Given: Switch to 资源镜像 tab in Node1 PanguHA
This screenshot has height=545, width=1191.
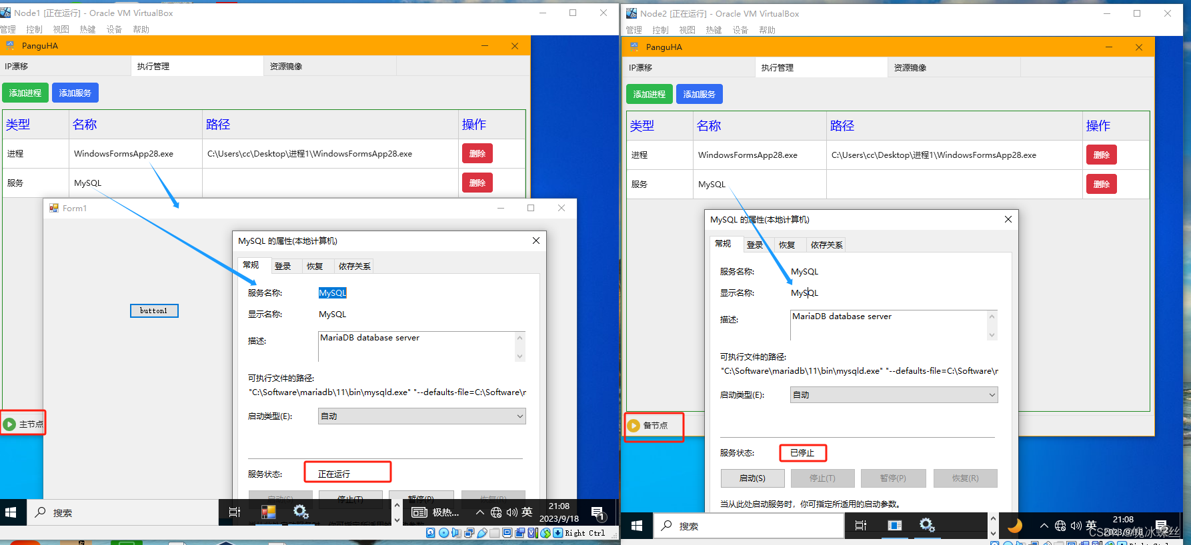Looking at the screenshot, I should pyautogui.click(x=330, y=66).
